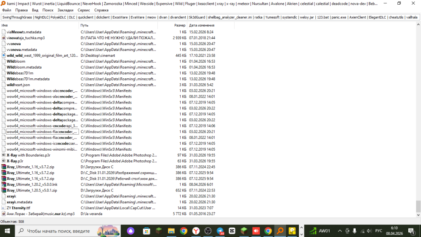Click the mp3 icon of vinovataja_tuchka.mp3

pyautogui.click(x=3, y=38)
